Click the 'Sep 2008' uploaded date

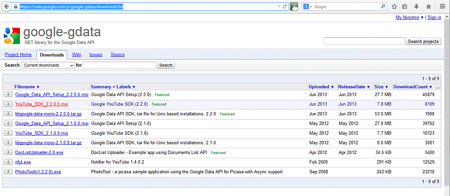318,172
